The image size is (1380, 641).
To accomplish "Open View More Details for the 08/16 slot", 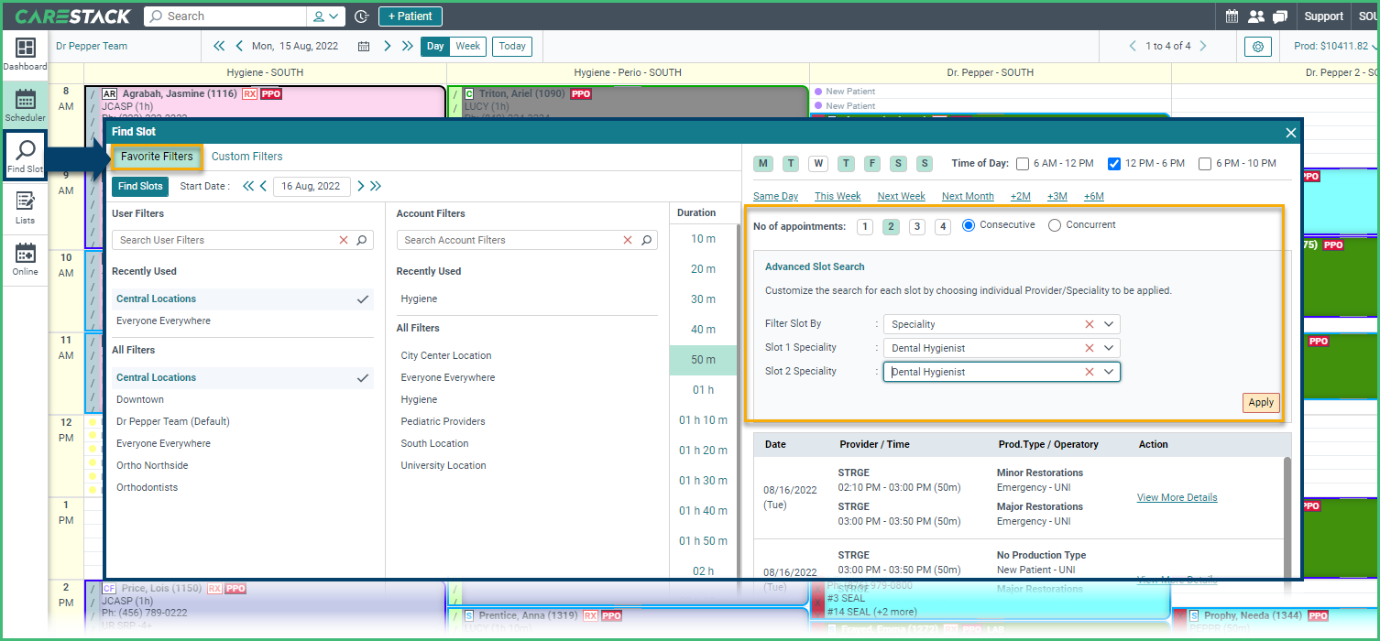I will pyautogui.click(x=1177, y=497).
